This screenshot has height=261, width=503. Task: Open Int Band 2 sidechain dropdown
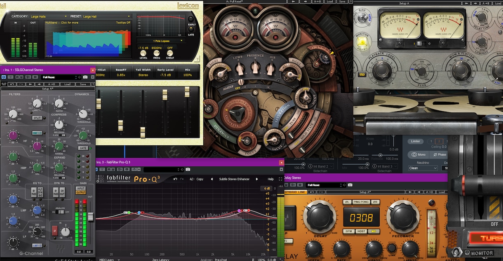coord(321,166)
